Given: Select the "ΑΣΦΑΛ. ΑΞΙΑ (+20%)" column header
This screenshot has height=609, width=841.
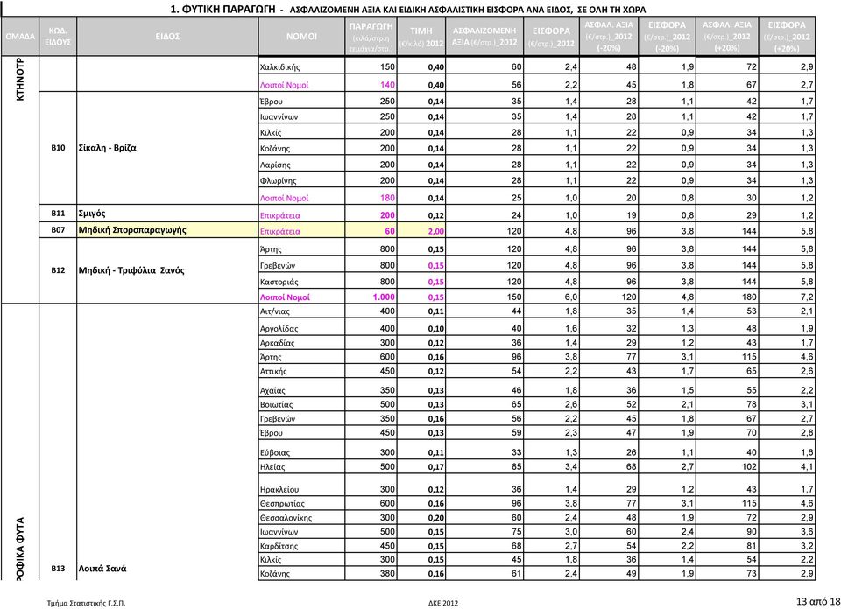Looking at the screenshot, I should 727,37.
